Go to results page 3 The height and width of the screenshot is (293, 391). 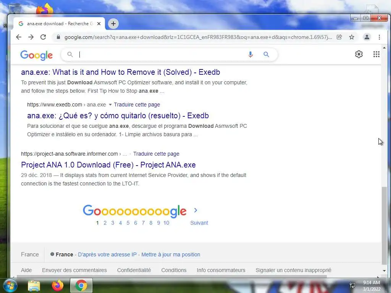coord(113,223)
